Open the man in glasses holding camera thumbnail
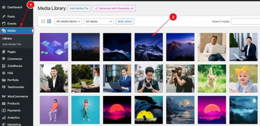 149,79
